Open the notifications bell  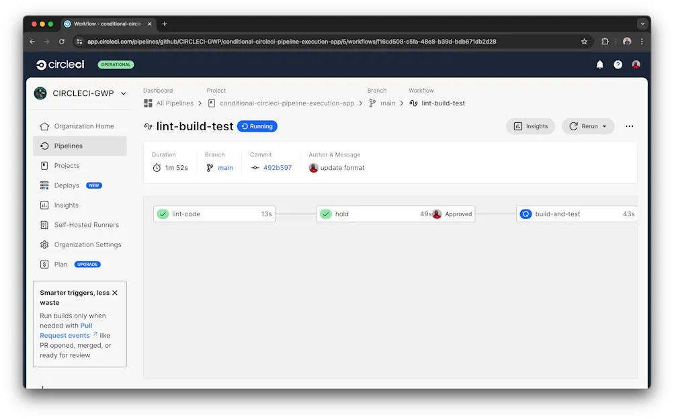[x=599, y=64]
